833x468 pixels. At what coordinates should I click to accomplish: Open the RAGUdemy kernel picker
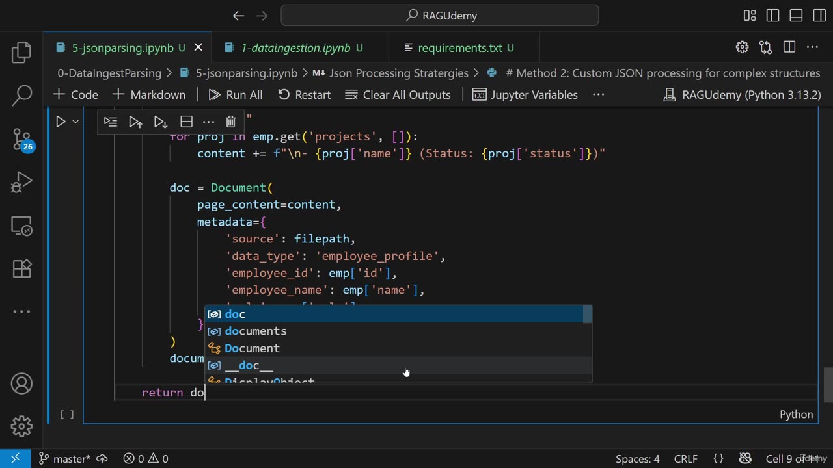(x=742, y=95)
